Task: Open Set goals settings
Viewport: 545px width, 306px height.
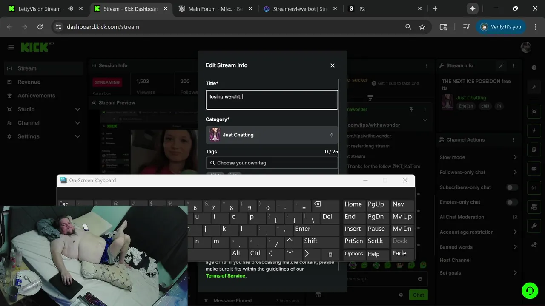Action: click(479, 273)
